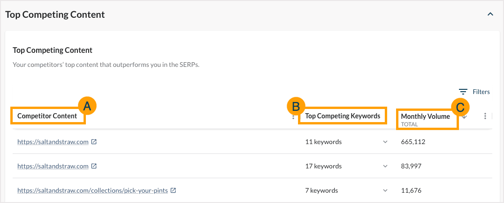Click the Top Competing Keywords column header
The image size is (504, 203).
[x=343, y=116]
